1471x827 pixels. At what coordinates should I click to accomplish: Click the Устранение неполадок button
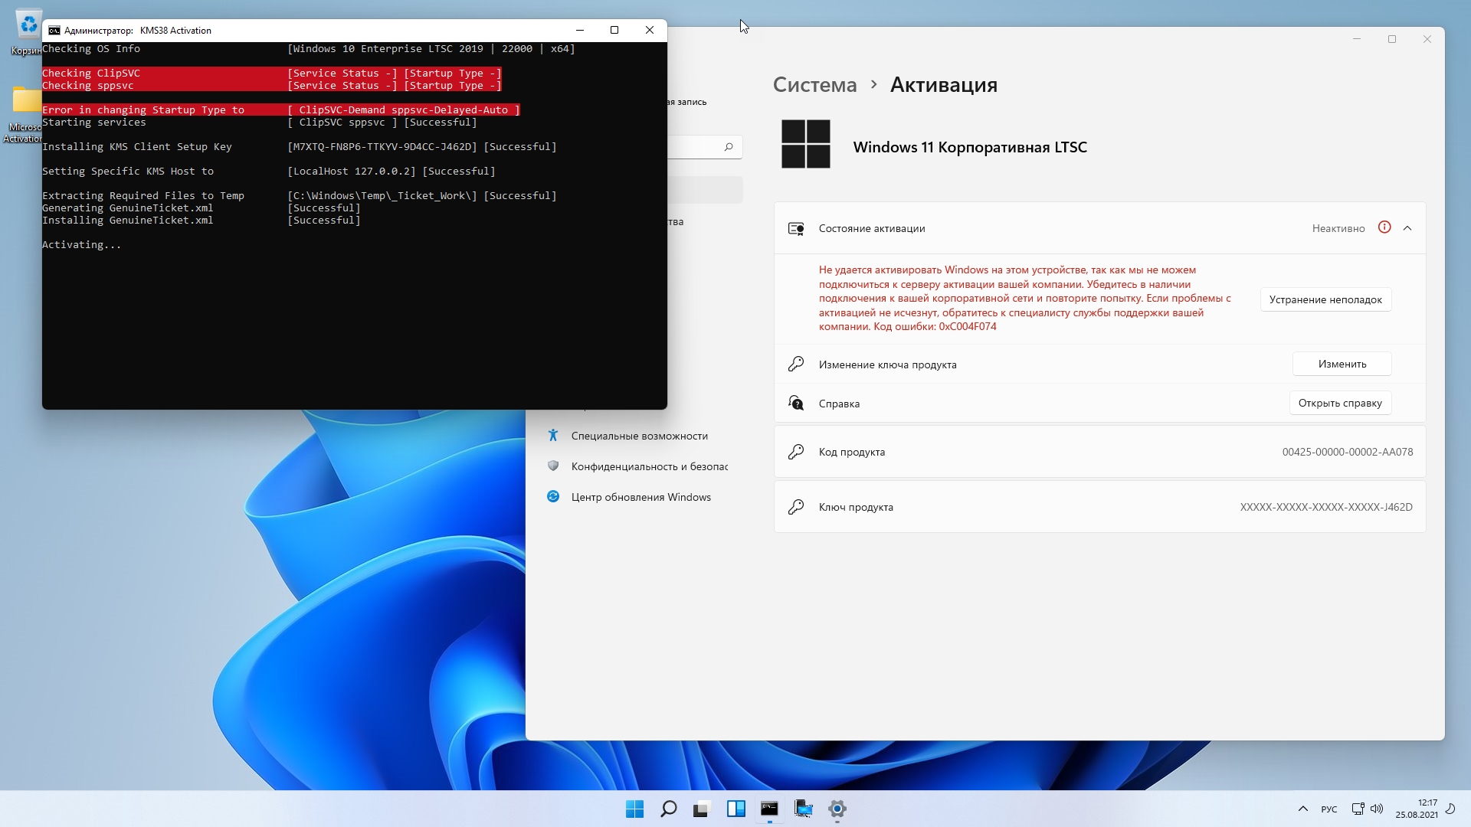tap(1325, 299)
